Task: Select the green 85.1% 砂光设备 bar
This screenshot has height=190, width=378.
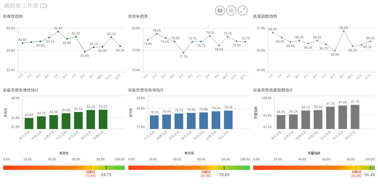Action: pyautogui.click(x=78, y=120)
